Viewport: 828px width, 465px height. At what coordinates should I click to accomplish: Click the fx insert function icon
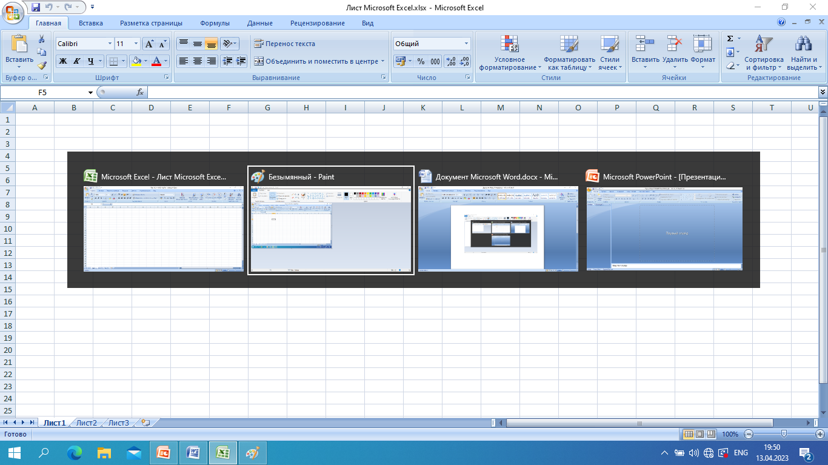point(140,92)
